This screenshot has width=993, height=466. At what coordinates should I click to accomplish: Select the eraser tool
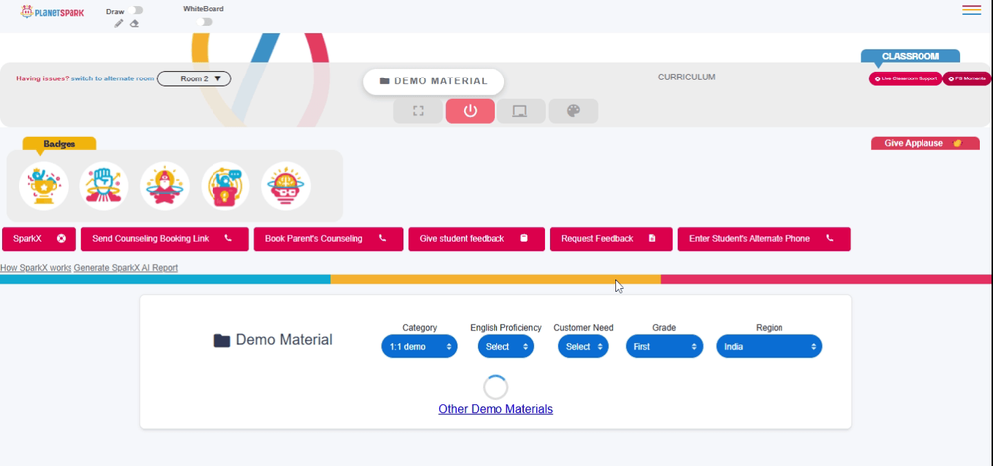[134, 24]
